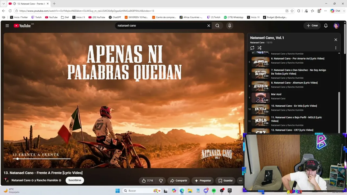Open playlist more options menu
The height and width of the screenshot is (195, 347).
click(336, 48)
